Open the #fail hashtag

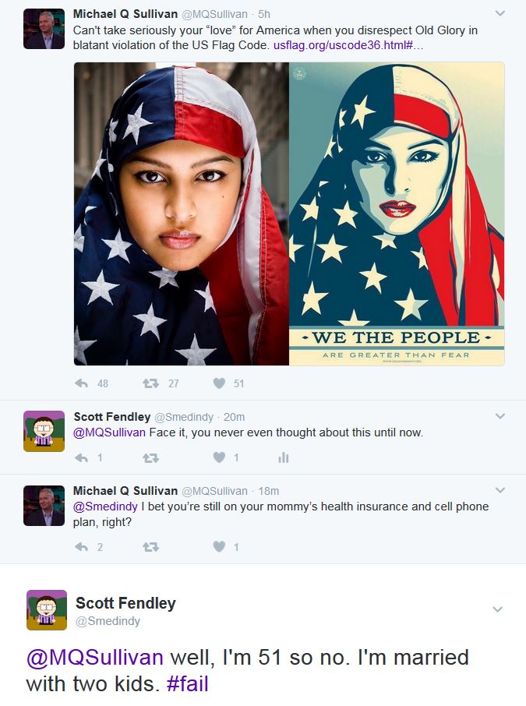(187, 683)
